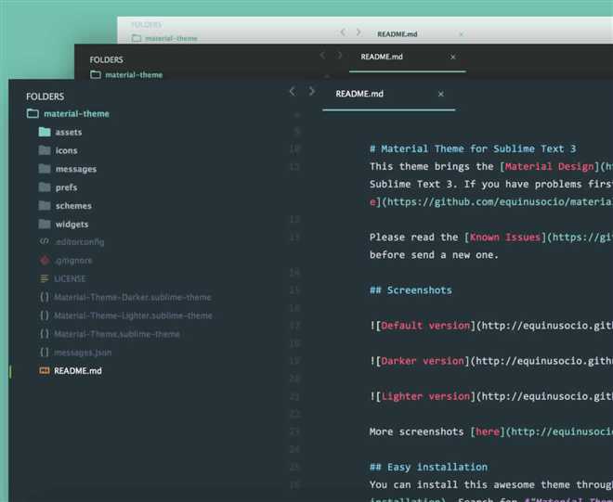The height and width of the screenshot is (502, 613).
Task: Click the braces icon beside Material-Theme-Darker.sublime-theme
Action: click(45, 297)
